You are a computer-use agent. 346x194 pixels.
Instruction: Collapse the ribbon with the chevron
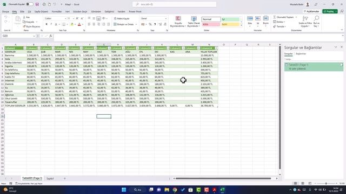(x=342, y=30)
